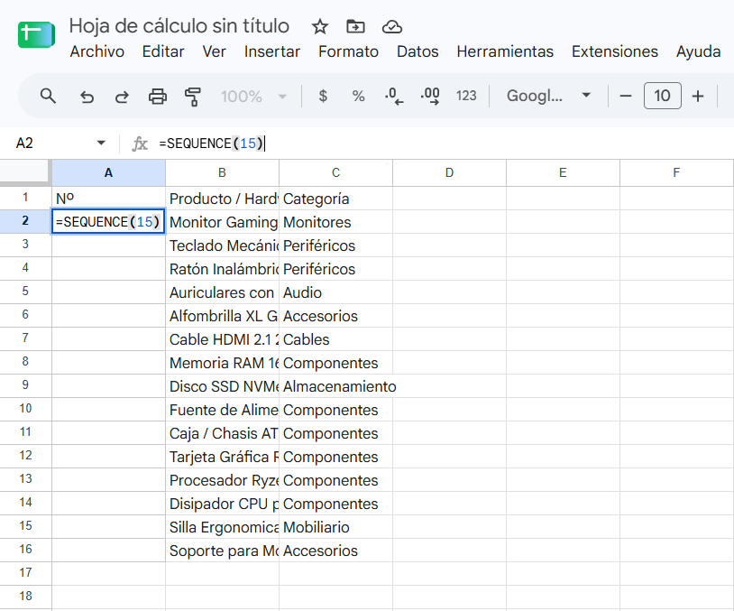The height and width of the screenshot is (611, 734).
Task: Open the Google Sheets home icon
Action: pos(36,34)
